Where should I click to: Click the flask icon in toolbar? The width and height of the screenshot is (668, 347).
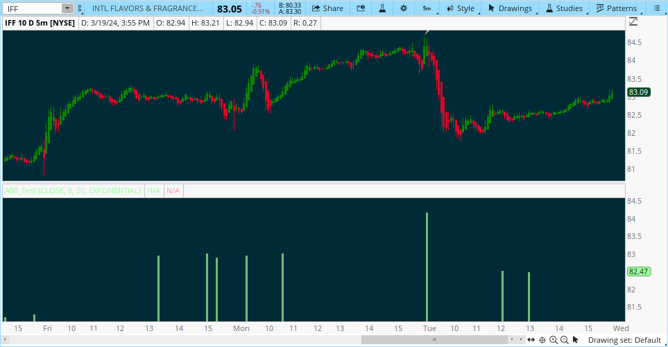coord(382,8)
